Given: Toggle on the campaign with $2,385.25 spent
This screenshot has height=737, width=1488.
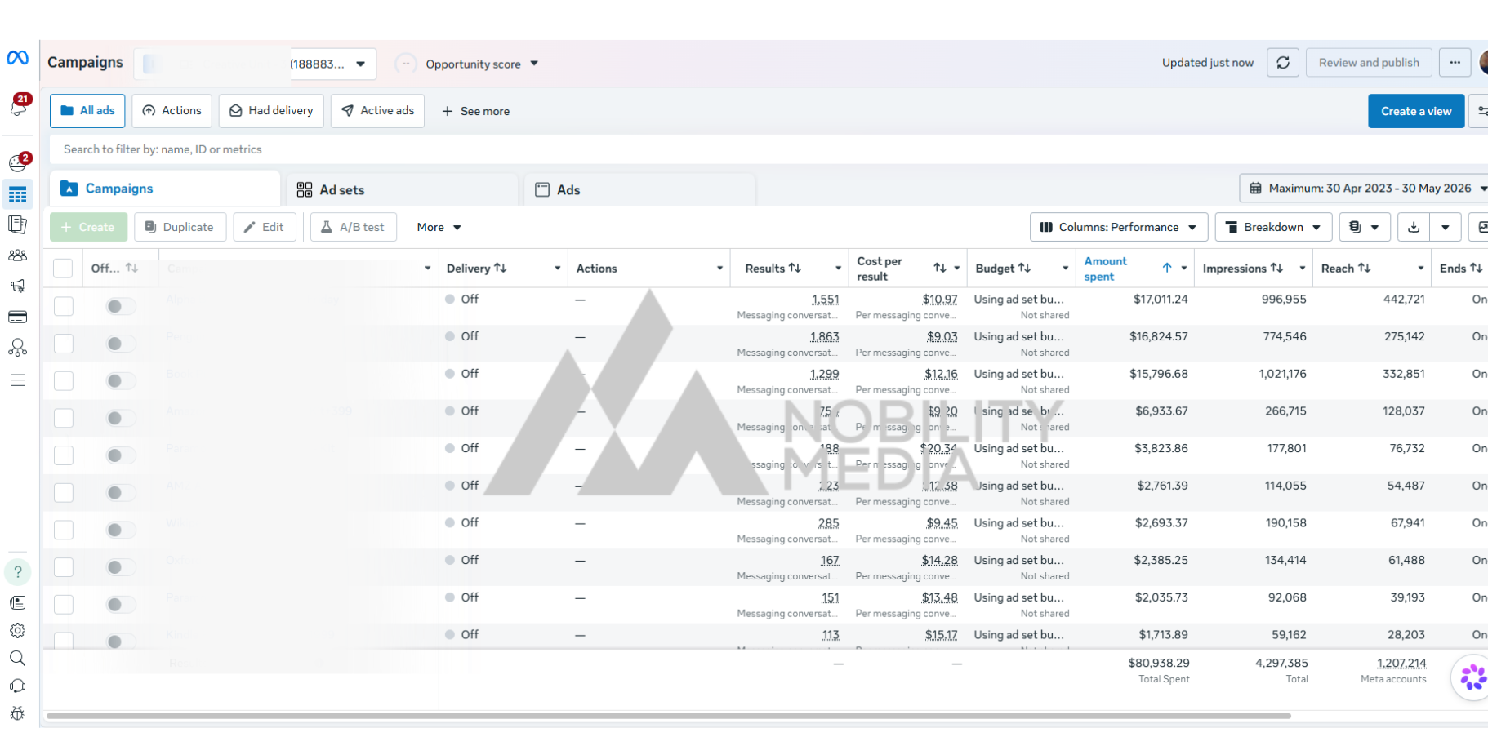Looking at the screenshot, I should [120, 567].
